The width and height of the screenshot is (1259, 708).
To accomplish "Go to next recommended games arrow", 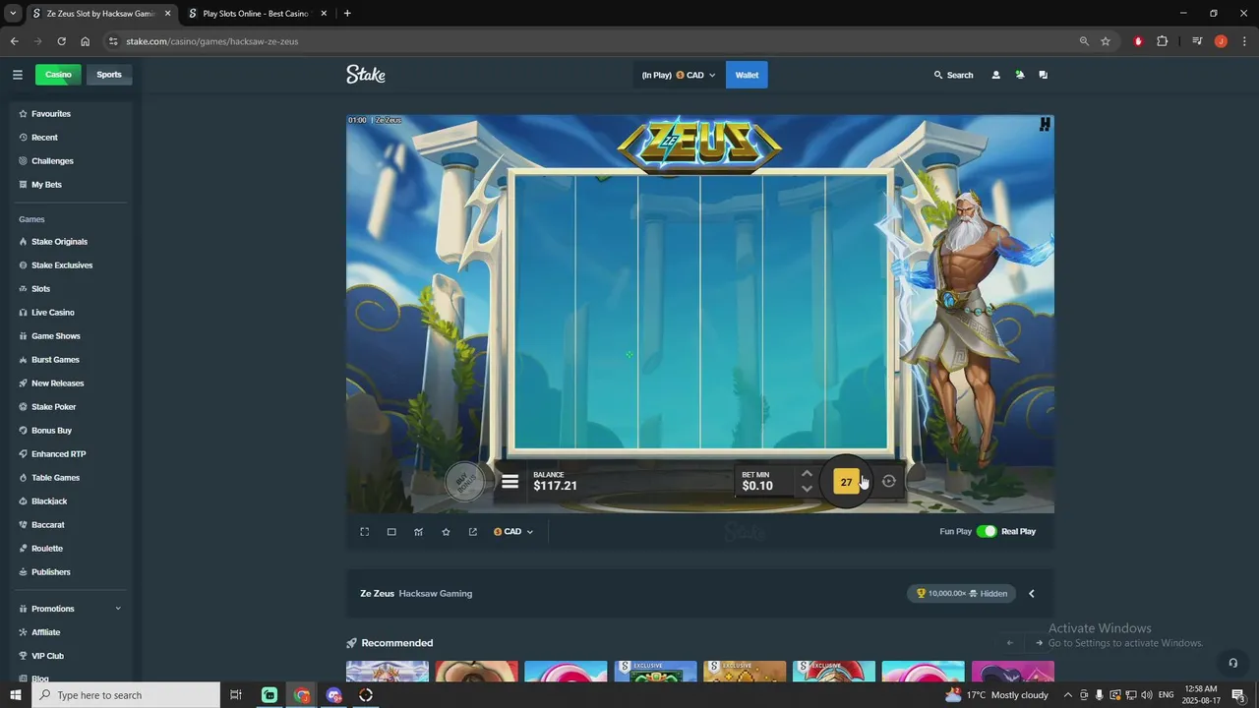I will click(x=1039, y=643).
